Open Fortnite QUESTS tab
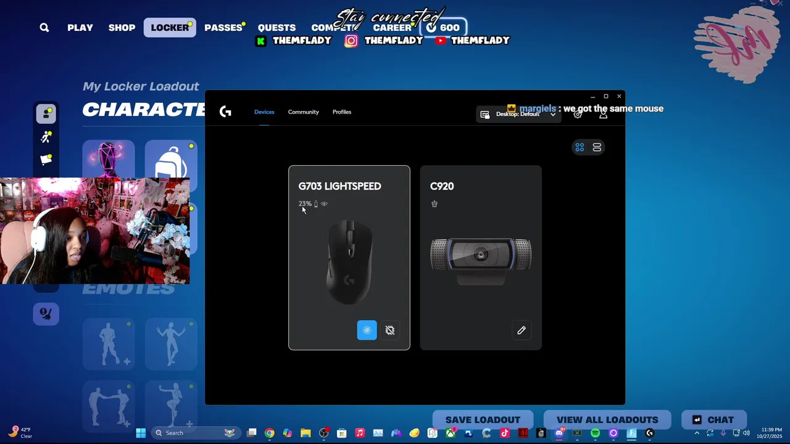 click(276, 28)
